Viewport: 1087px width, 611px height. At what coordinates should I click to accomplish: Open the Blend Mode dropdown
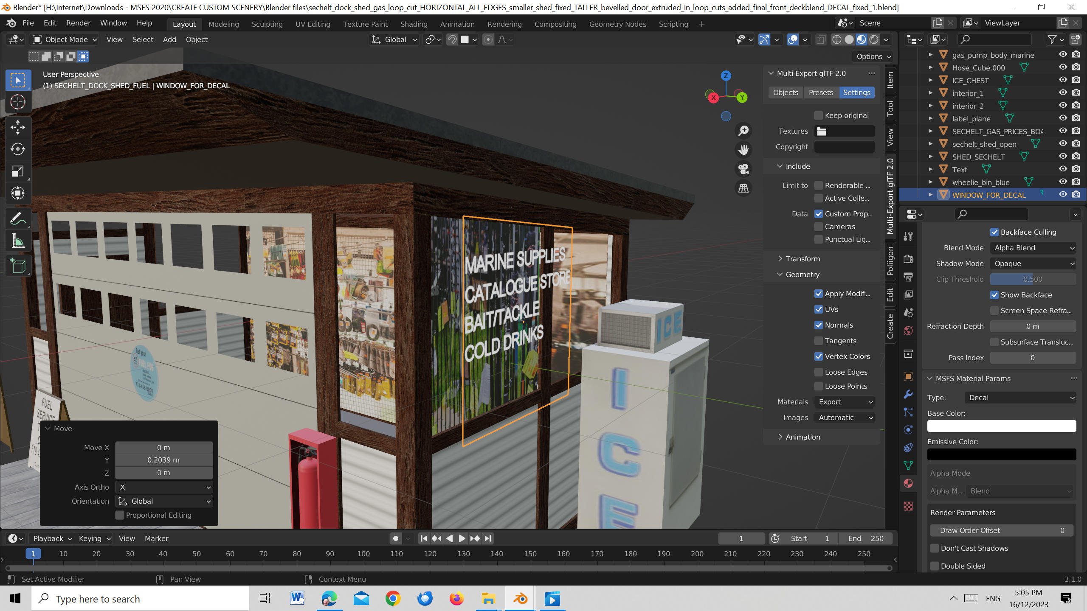click(x=1033, y=248)
